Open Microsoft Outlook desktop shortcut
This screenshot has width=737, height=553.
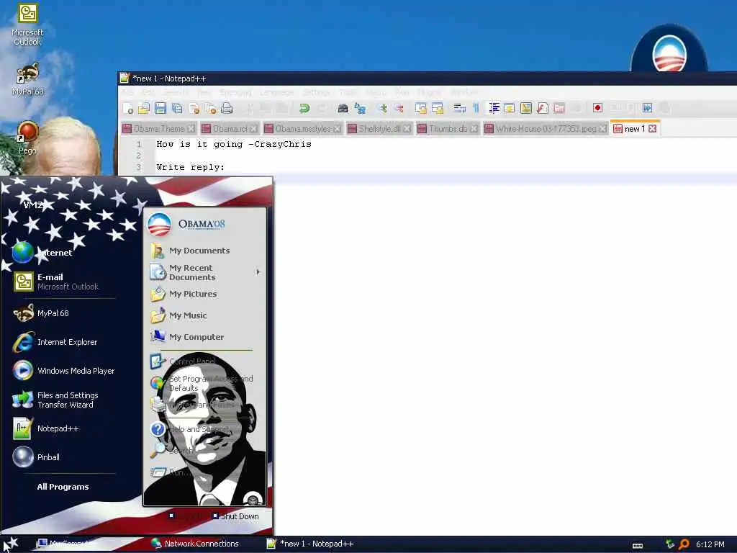pyautogui.click(x=27, y=24)
